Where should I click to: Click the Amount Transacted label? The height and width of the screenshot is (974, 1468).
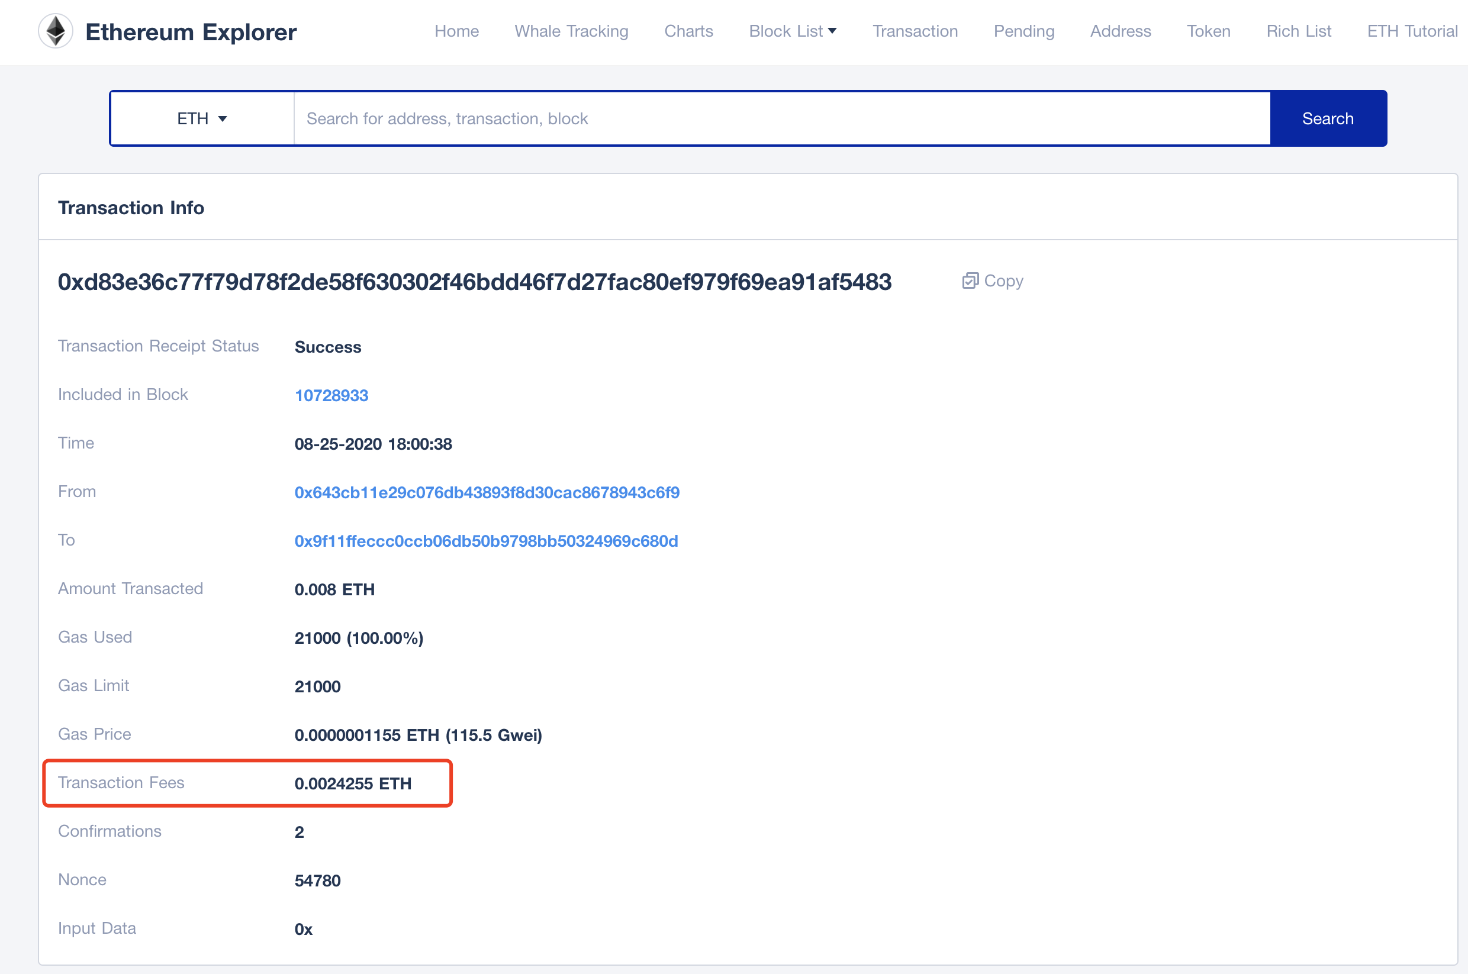point(130,588)
